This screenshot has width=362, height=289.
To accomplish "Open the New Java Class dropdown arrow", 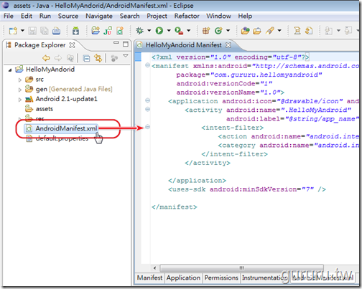I will tap(228, 31).
